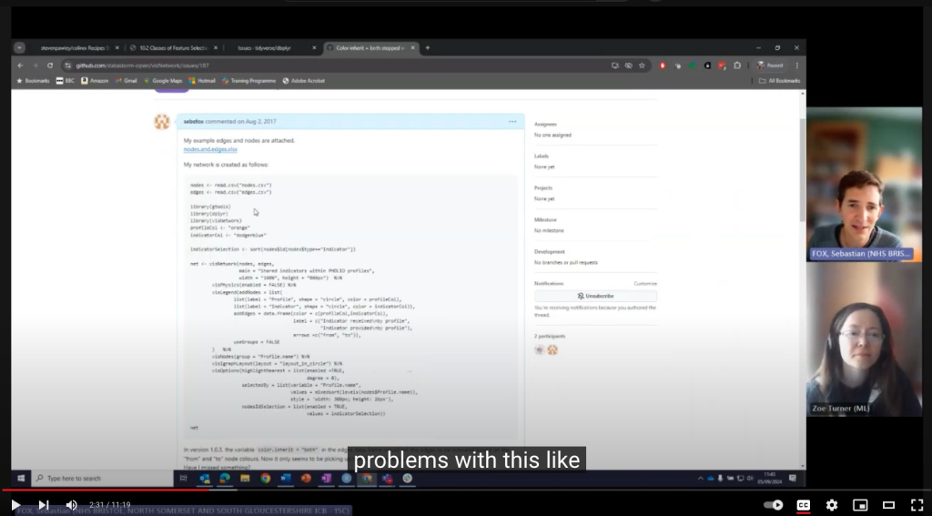932x516 pixels.
Task: Open the Google Maps bookmark
Action: [x=163, y=81]
